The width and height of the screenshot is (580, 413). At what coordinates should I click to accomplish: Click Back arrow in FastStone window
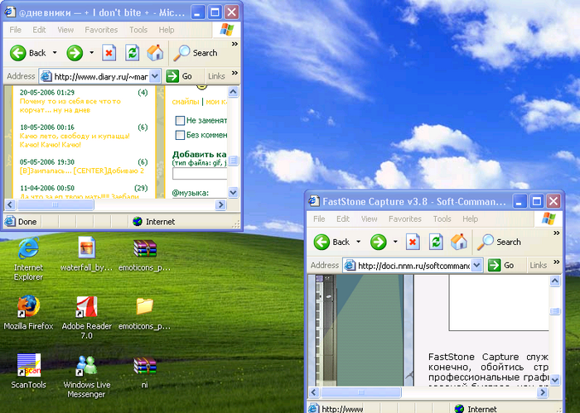click(x=321, y=243)
